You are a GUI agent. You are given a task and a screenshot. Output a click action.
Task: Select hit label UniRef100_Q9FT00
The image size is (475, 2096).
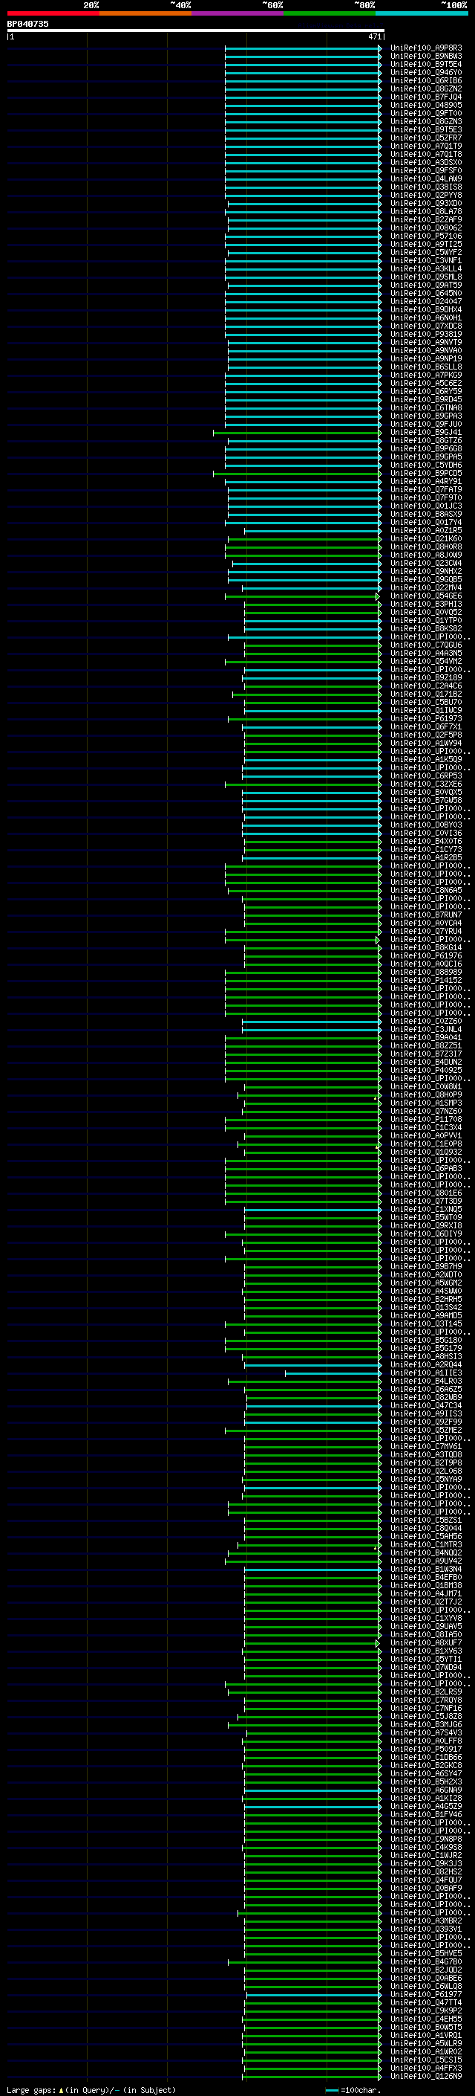pyautogui.click(x=425, y=113)
